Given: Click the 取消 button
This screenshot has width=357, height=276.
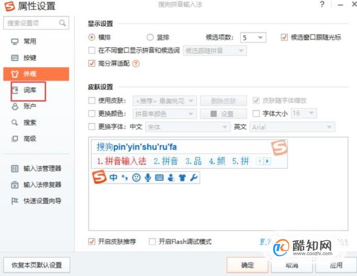Looking at the screenshot, I should point(292,265).
